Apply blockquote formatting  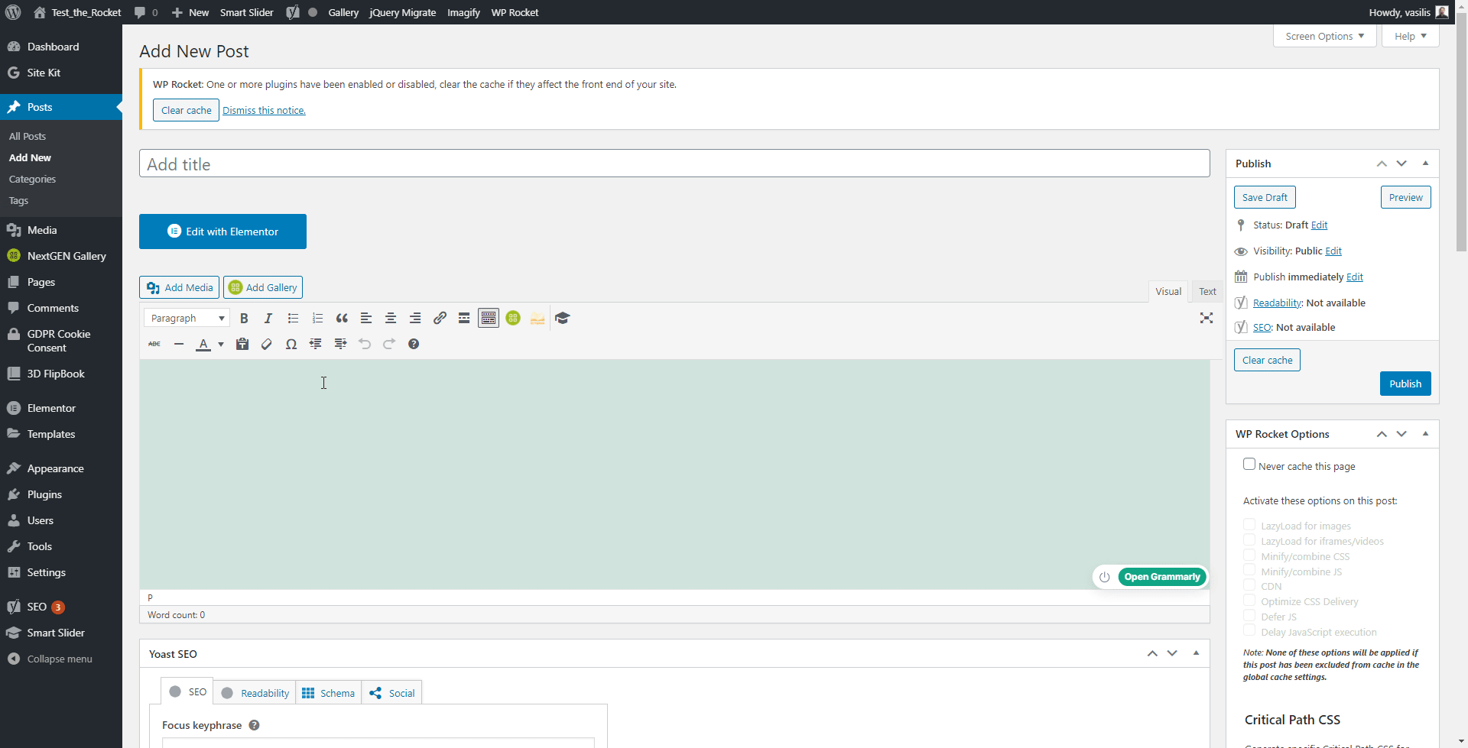click(x=342, y=319)
